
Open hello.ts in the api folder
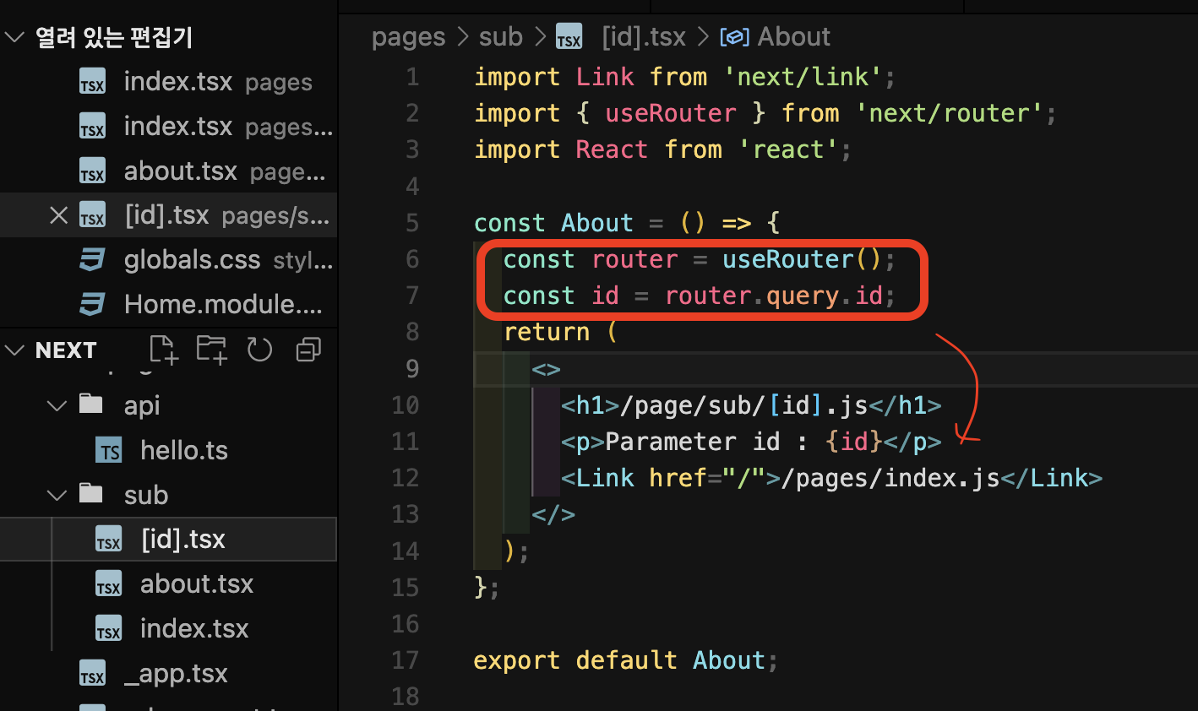tap(169, 450)
